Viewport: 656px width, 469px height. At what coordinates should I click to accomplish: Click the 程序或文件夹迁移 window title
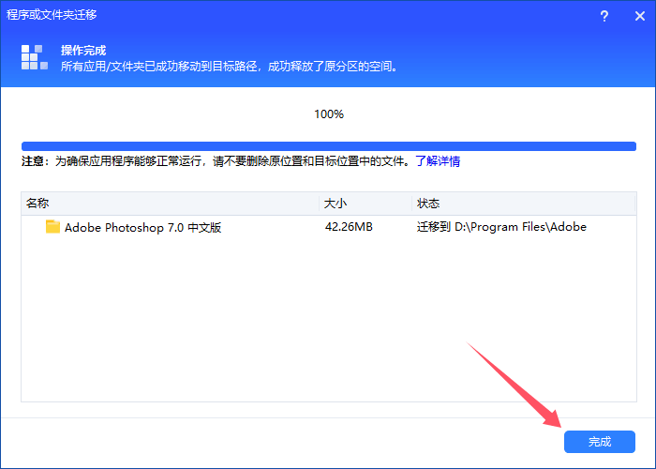[x=52, y=15]
